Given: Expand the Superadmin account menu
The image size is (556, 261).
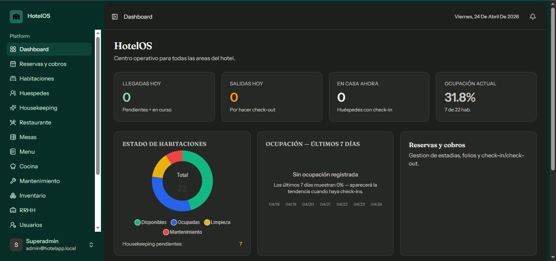Looking at the screenshot, I should [x=91, y=245].
